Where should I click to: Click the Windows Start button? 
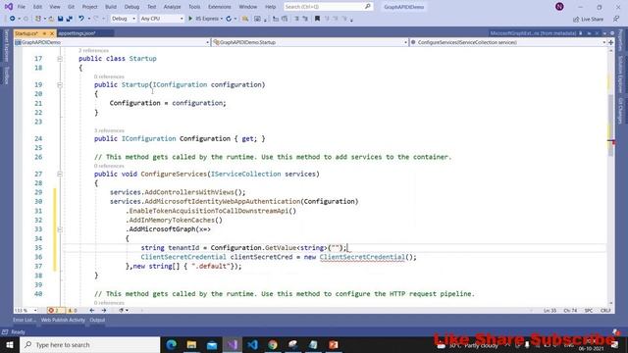(x=10, y=344)
